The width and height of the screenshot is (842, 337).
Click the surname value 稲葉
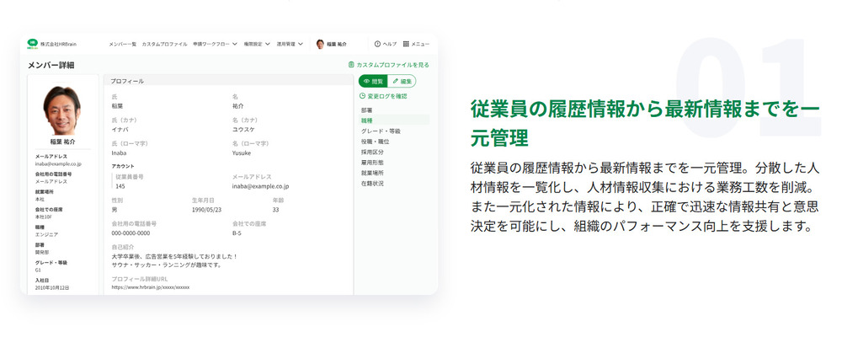click(x=117, y=106)
